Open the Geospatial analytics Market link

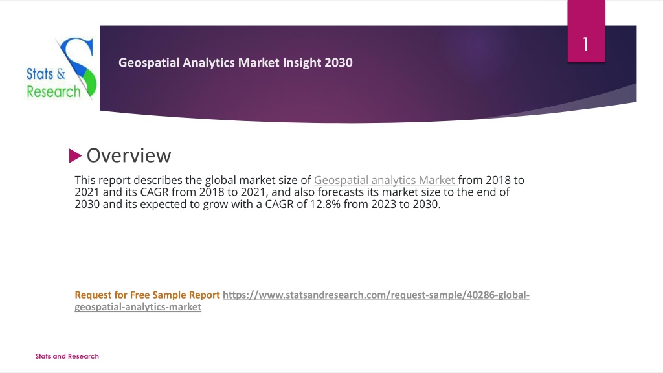click(x=385, y=180)
